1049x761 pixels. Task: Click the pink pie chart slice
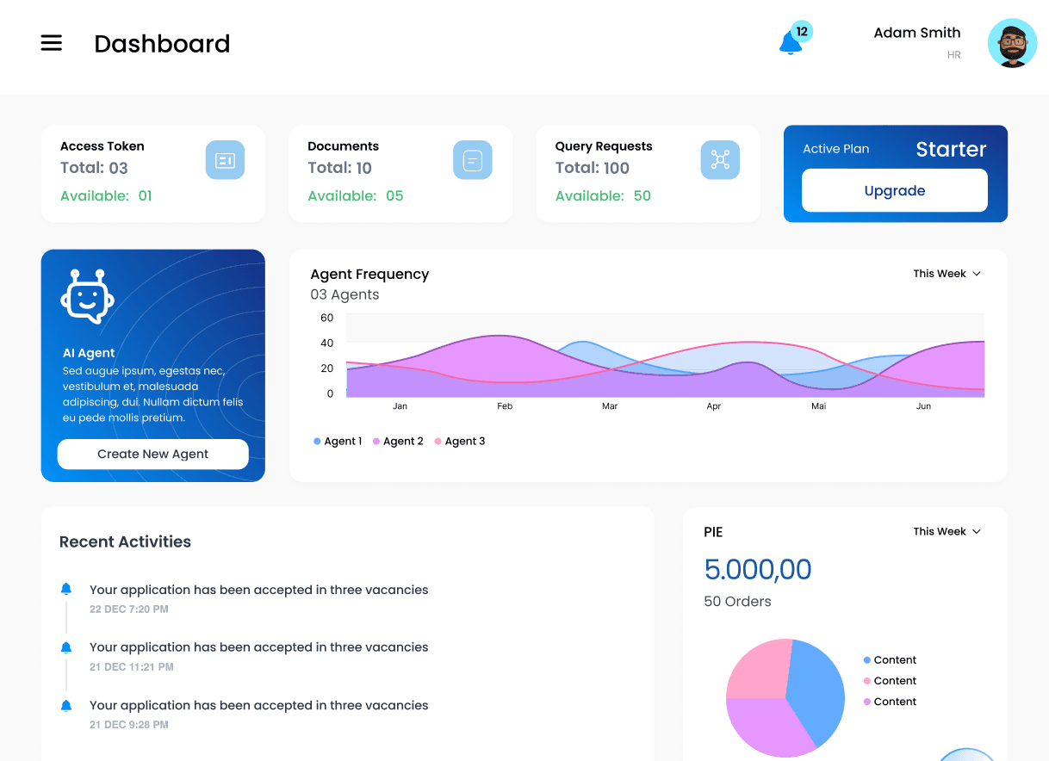(760, 670)
